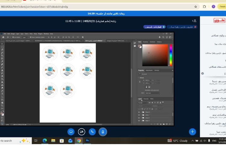
Task: Click the canvas width input field
Action: [147, 80]
